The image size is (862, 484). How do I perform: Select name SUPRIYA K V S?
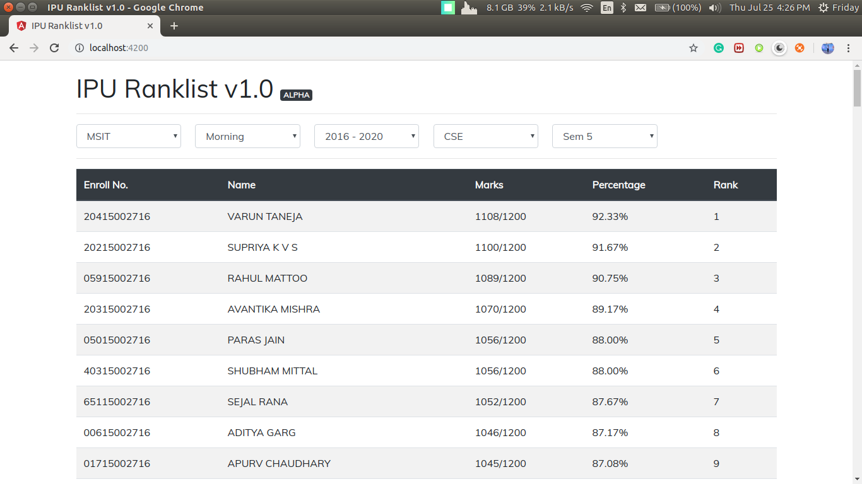click(263, 247)
